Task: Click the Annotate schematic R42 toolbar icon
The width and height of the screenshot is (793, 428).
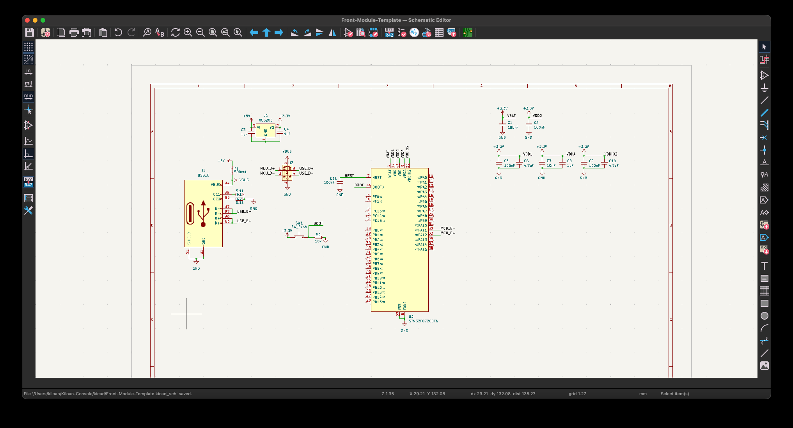Action: point(389,33)
